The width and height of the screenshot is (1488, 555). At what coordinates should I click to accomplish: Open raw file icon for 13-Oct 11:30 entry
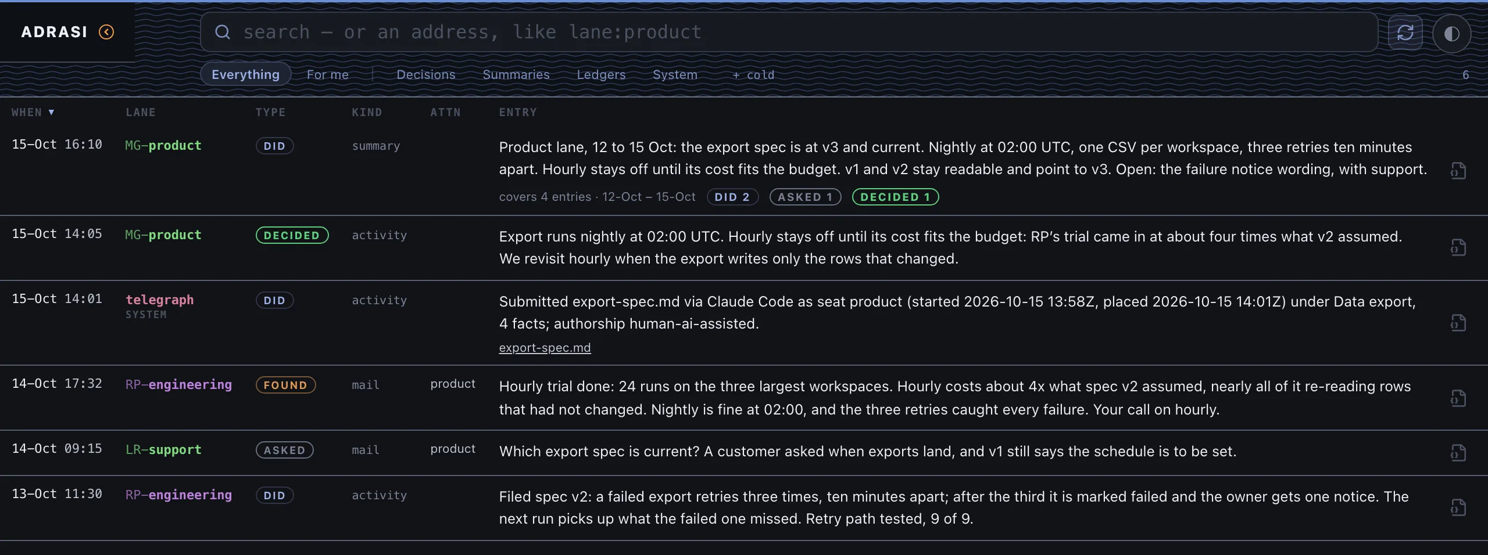(1458, 507)
